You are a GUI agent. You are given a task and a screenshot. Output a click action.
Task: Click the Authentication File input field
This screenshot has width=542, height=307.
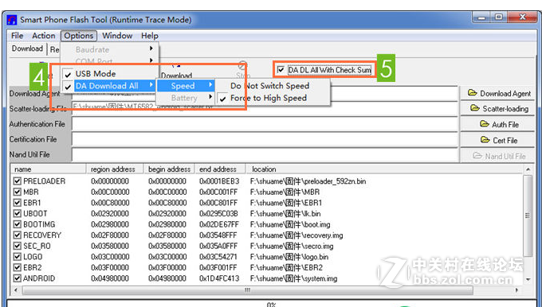265,124
